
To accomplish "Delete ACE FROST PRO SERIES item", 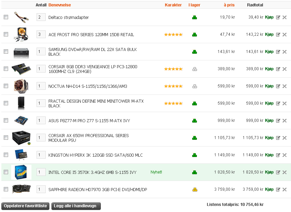I will [x=285, y=35].
